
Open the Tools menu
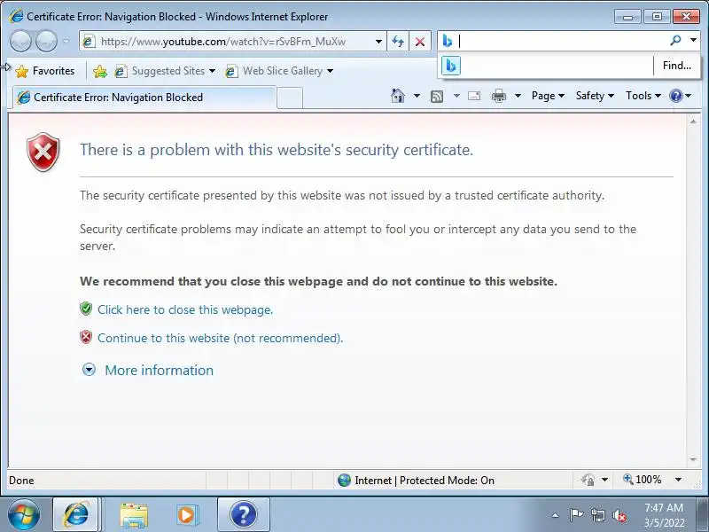coord(643,96)
